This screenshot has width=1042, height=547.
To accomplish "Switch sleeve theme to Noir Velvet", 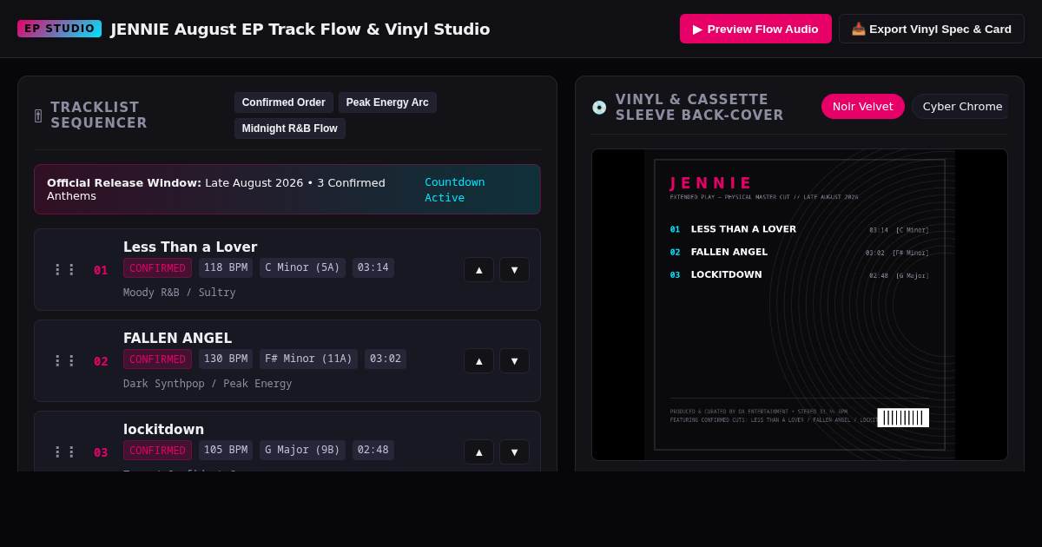I will (863, 107).
